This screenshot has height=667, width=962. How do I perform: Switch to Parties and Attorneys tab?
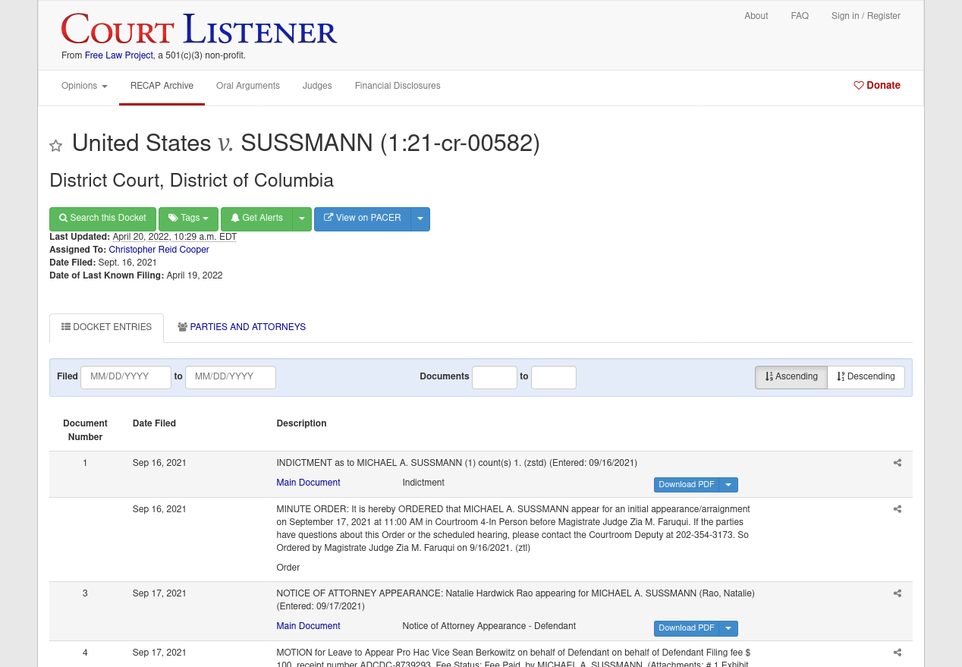click(x=241, y=328)
